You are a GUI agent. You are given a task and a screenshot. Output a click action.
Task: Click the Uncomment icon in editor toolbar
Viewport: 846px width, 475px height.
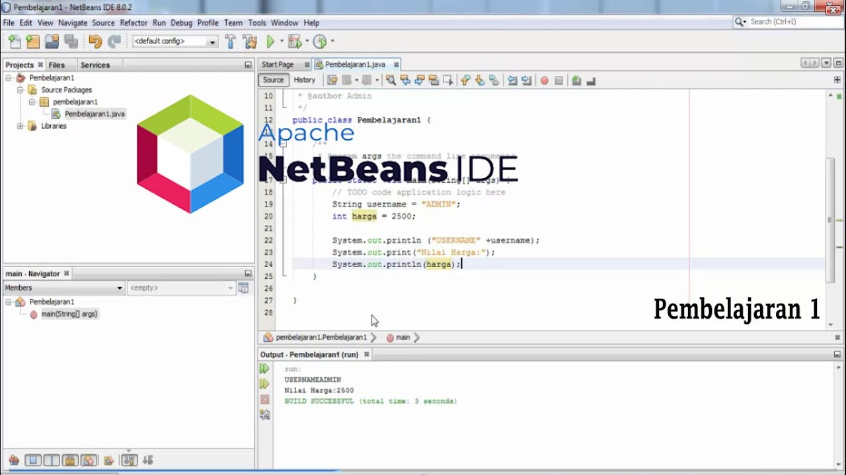(591, 80)
